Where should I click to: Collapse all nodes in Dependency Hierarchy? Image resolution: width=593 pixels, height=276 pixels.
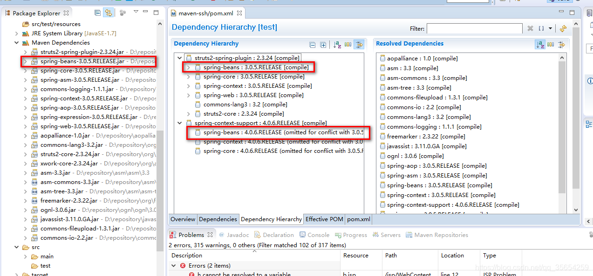(313, 45)
